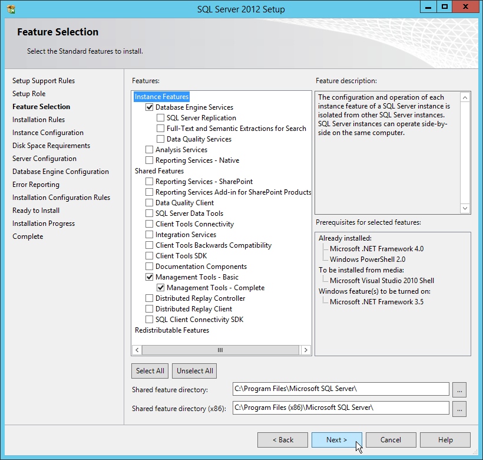Image resolution: width=483 pixels, height=460 pixels.
Task: Select the Shared Features tree node
Action: (x=159, y=171)
